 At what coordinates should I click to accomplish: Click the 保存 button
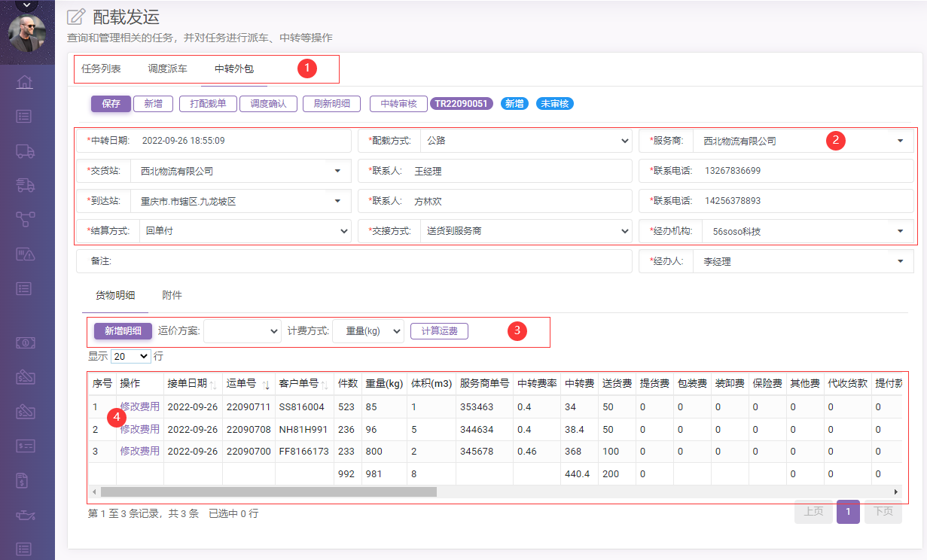click(x=111, y=104)
